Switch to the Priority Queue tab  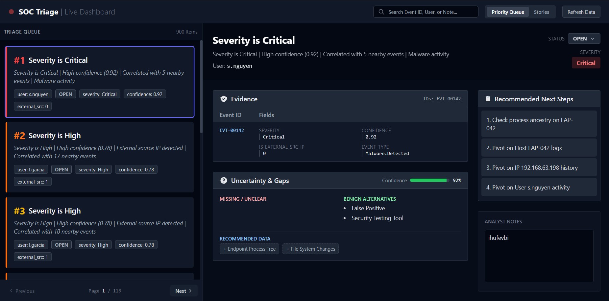pyautogui.click(x=508, y=12)
